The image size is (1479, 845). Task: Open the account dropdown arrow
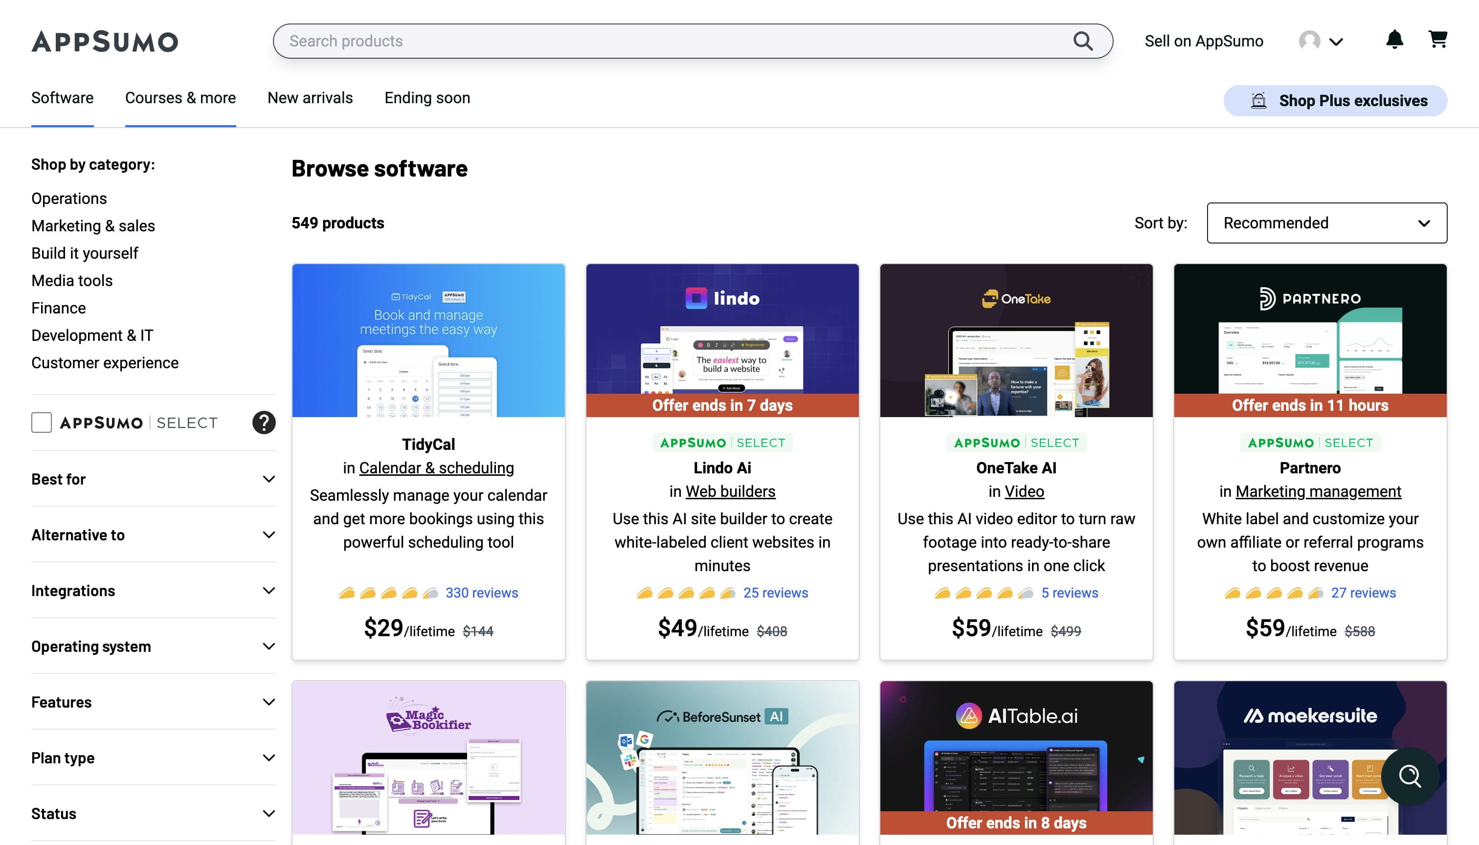1336,42
